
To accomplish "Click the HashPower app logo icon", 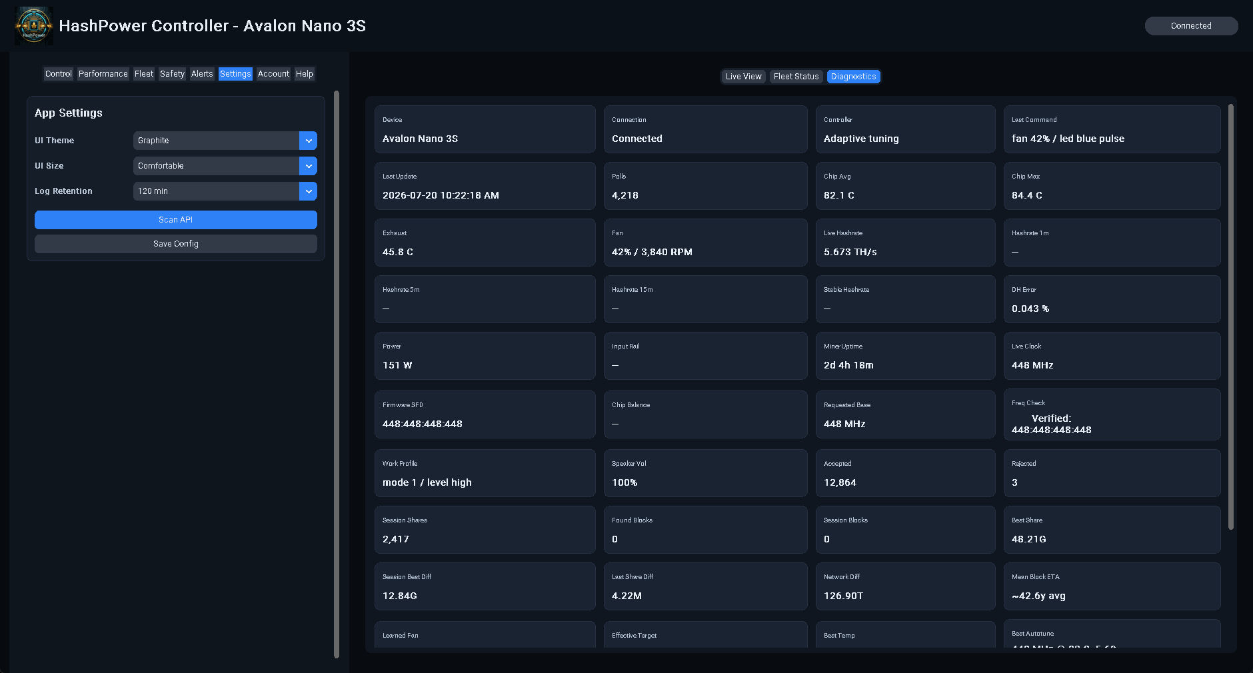I will [34, 26].
